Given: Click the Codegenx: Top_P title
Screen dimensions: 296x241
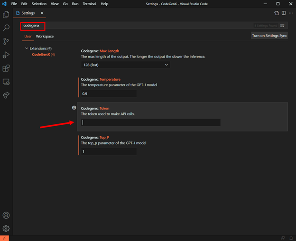Looking at the screenshot, I should click(x=95, y=138).
